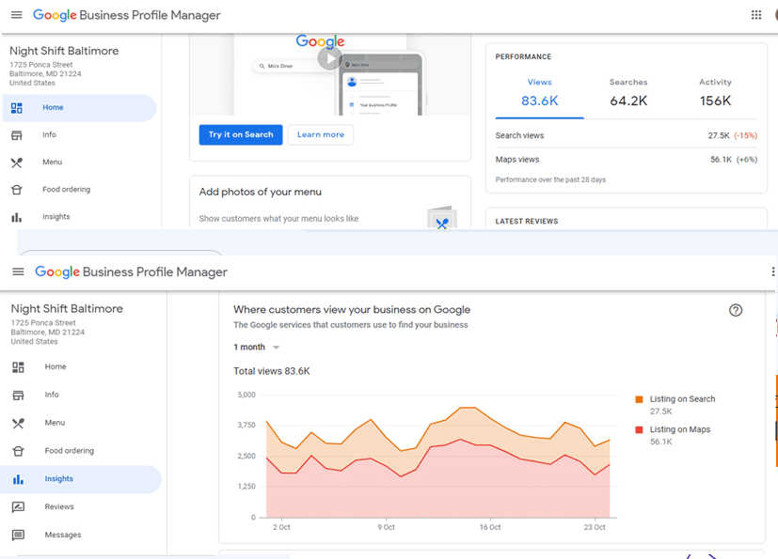Open hamburger menu in upper Business Profile window
The width and height of the screenshot is (778, 559).
coord(16,15)
